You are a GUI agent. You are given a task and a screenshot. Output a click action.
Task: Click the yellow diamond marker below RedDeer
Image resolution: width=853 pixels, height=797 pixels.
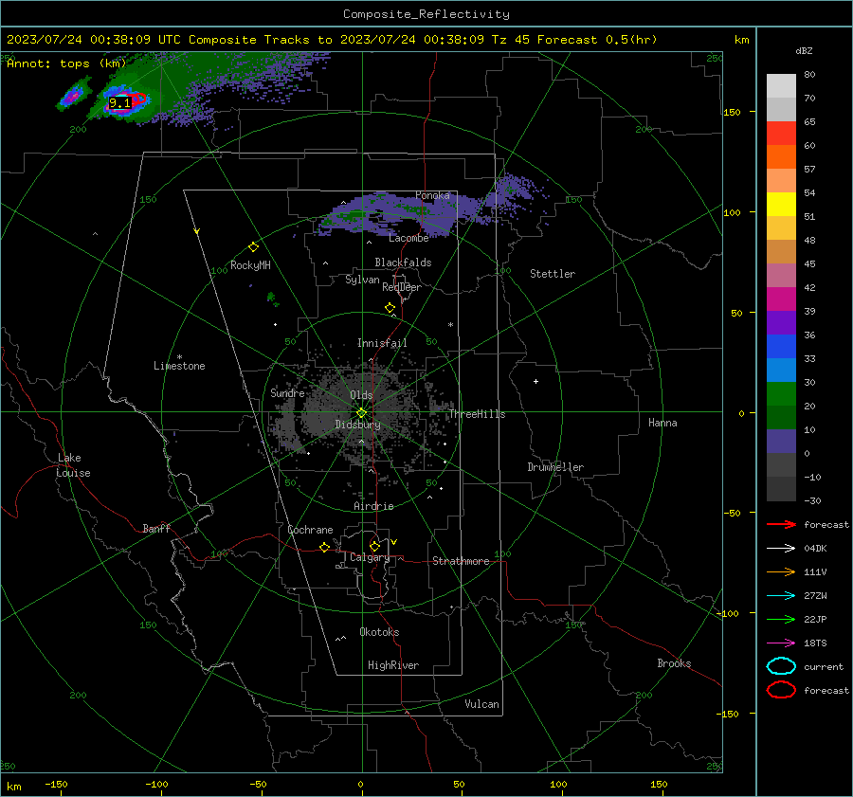[390, 308]
